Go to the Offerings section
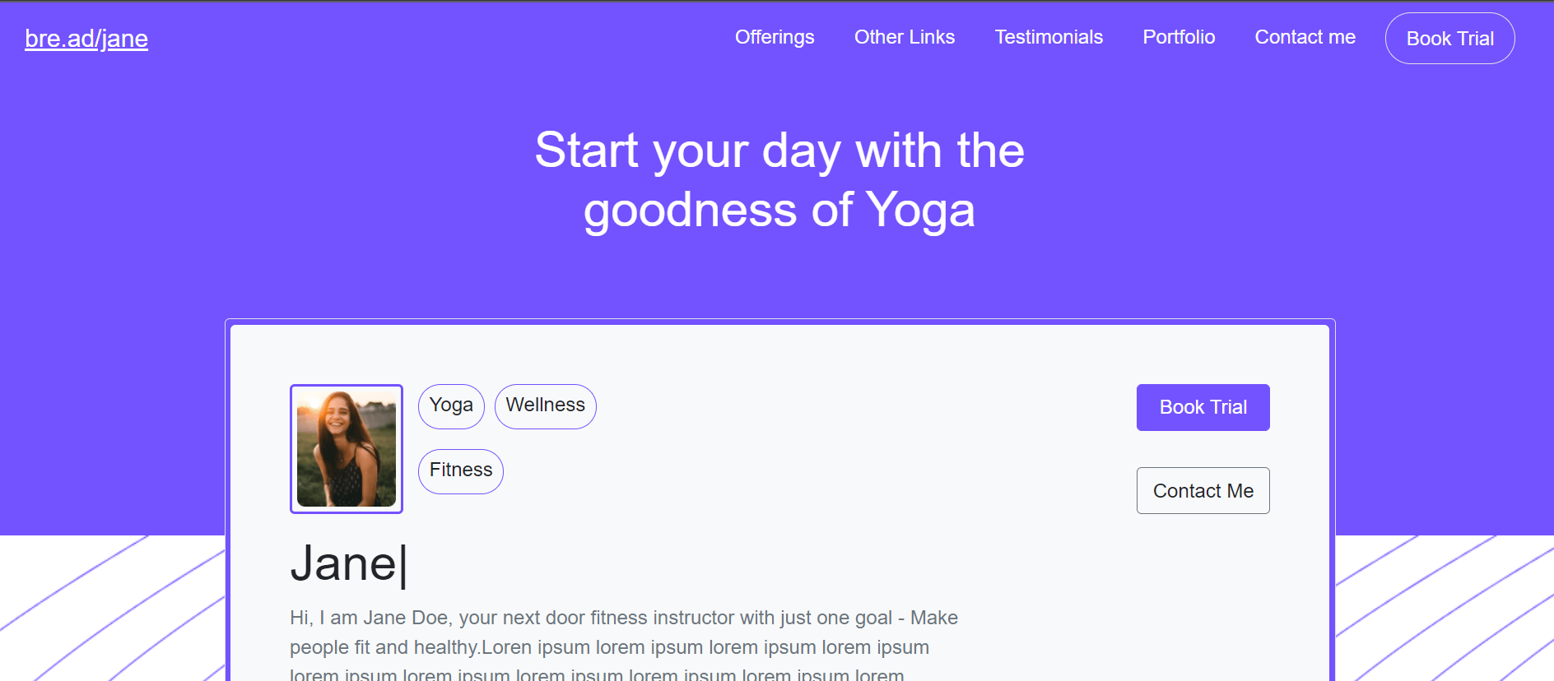Screen dimensions: 1554x681 click(775, 37)
